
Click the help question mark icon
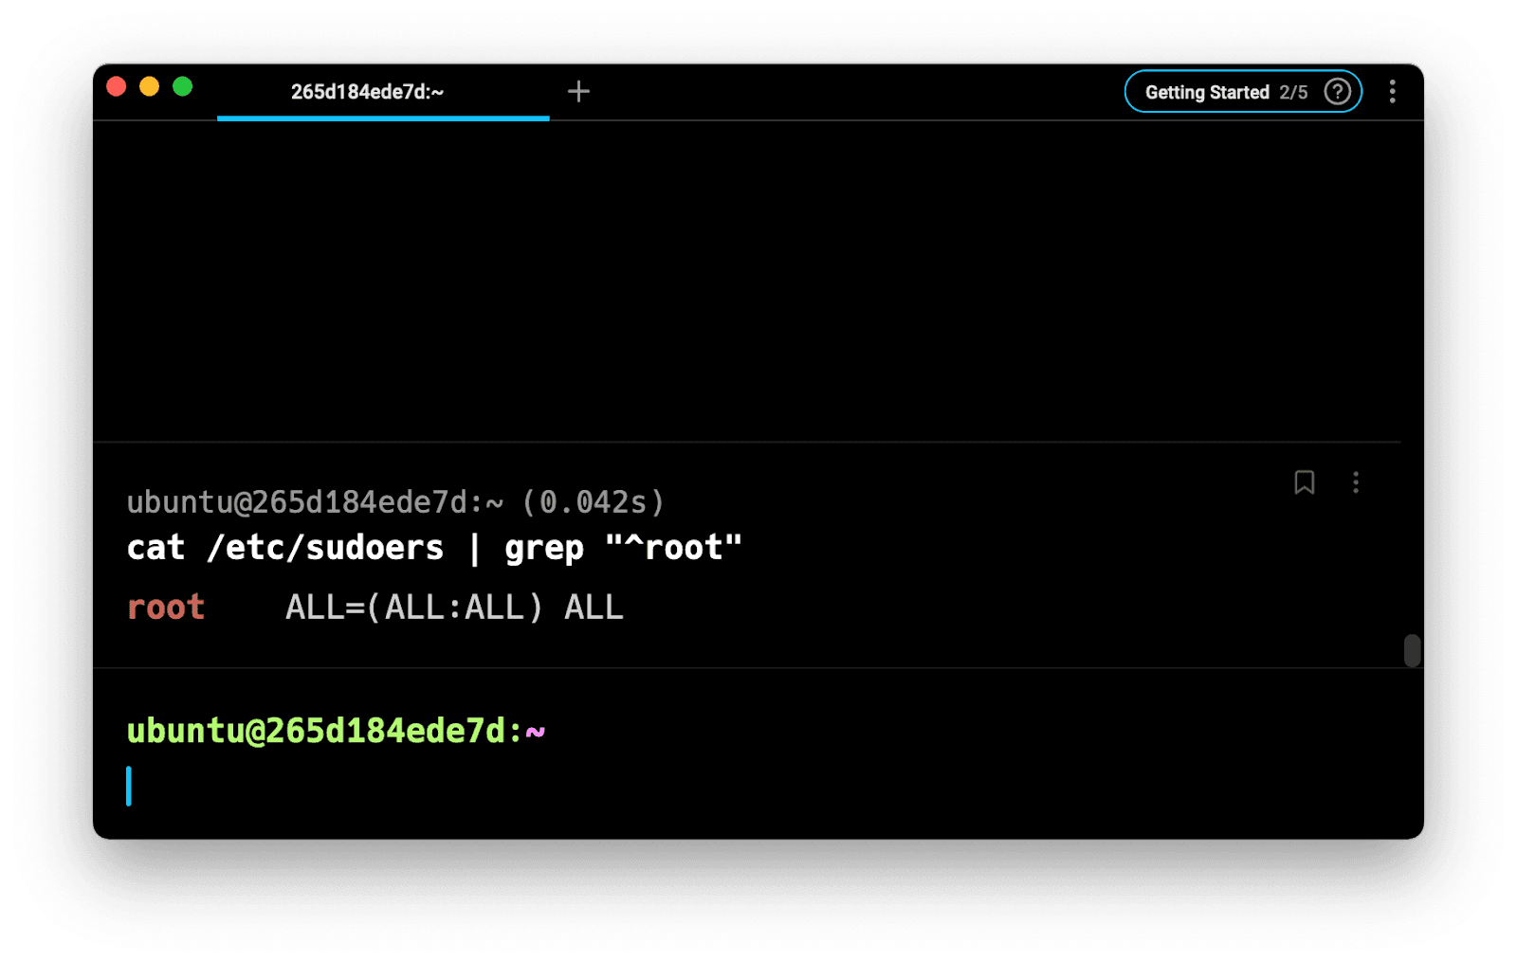click(x=1337, y=92)
